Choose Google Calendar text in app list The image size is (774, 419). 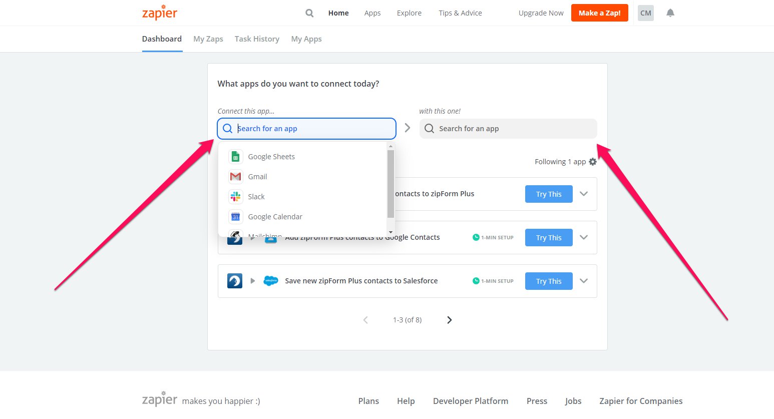tap(275, 217)
